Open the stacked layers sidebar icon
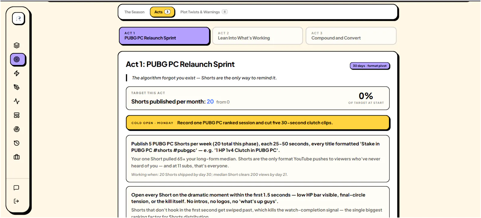 click(17, 45)
